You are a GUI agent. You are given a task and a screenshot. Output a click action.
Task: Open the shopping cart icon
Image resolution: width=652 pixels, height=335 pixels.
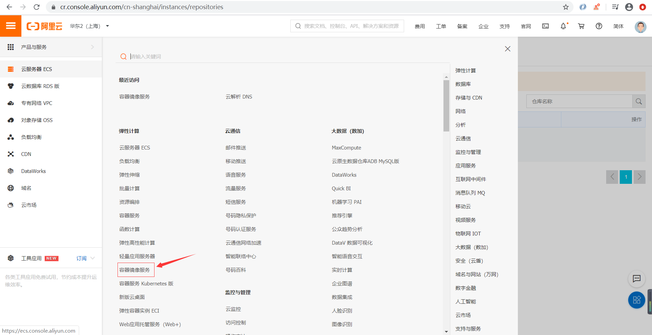pos(581,26)
